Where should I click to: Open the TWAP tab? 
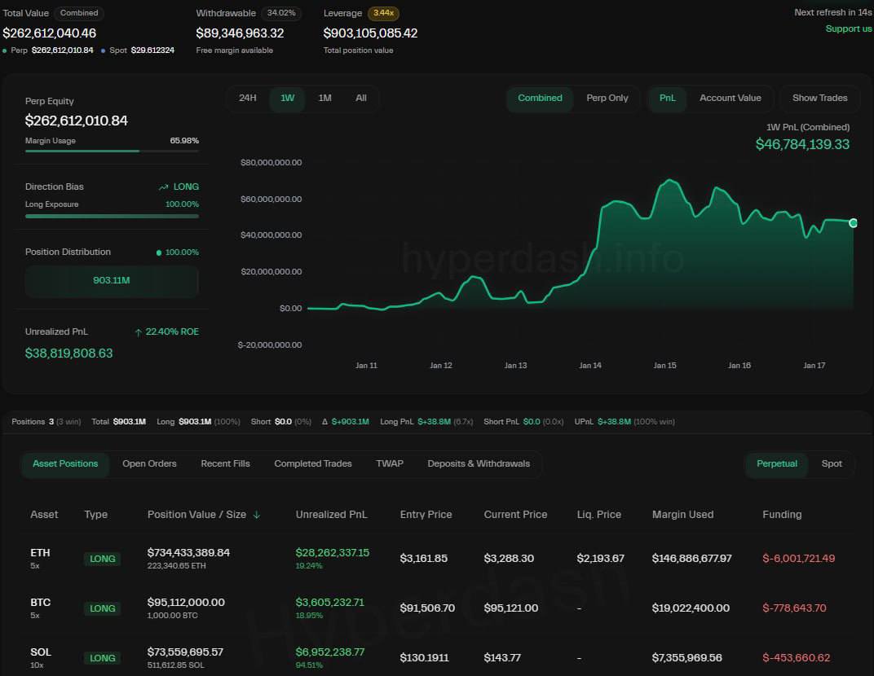pos(390,463)
